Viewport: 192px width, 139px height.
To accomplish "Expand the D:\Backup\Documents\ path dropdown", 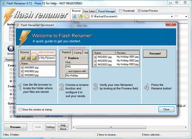I will (172, 17).
